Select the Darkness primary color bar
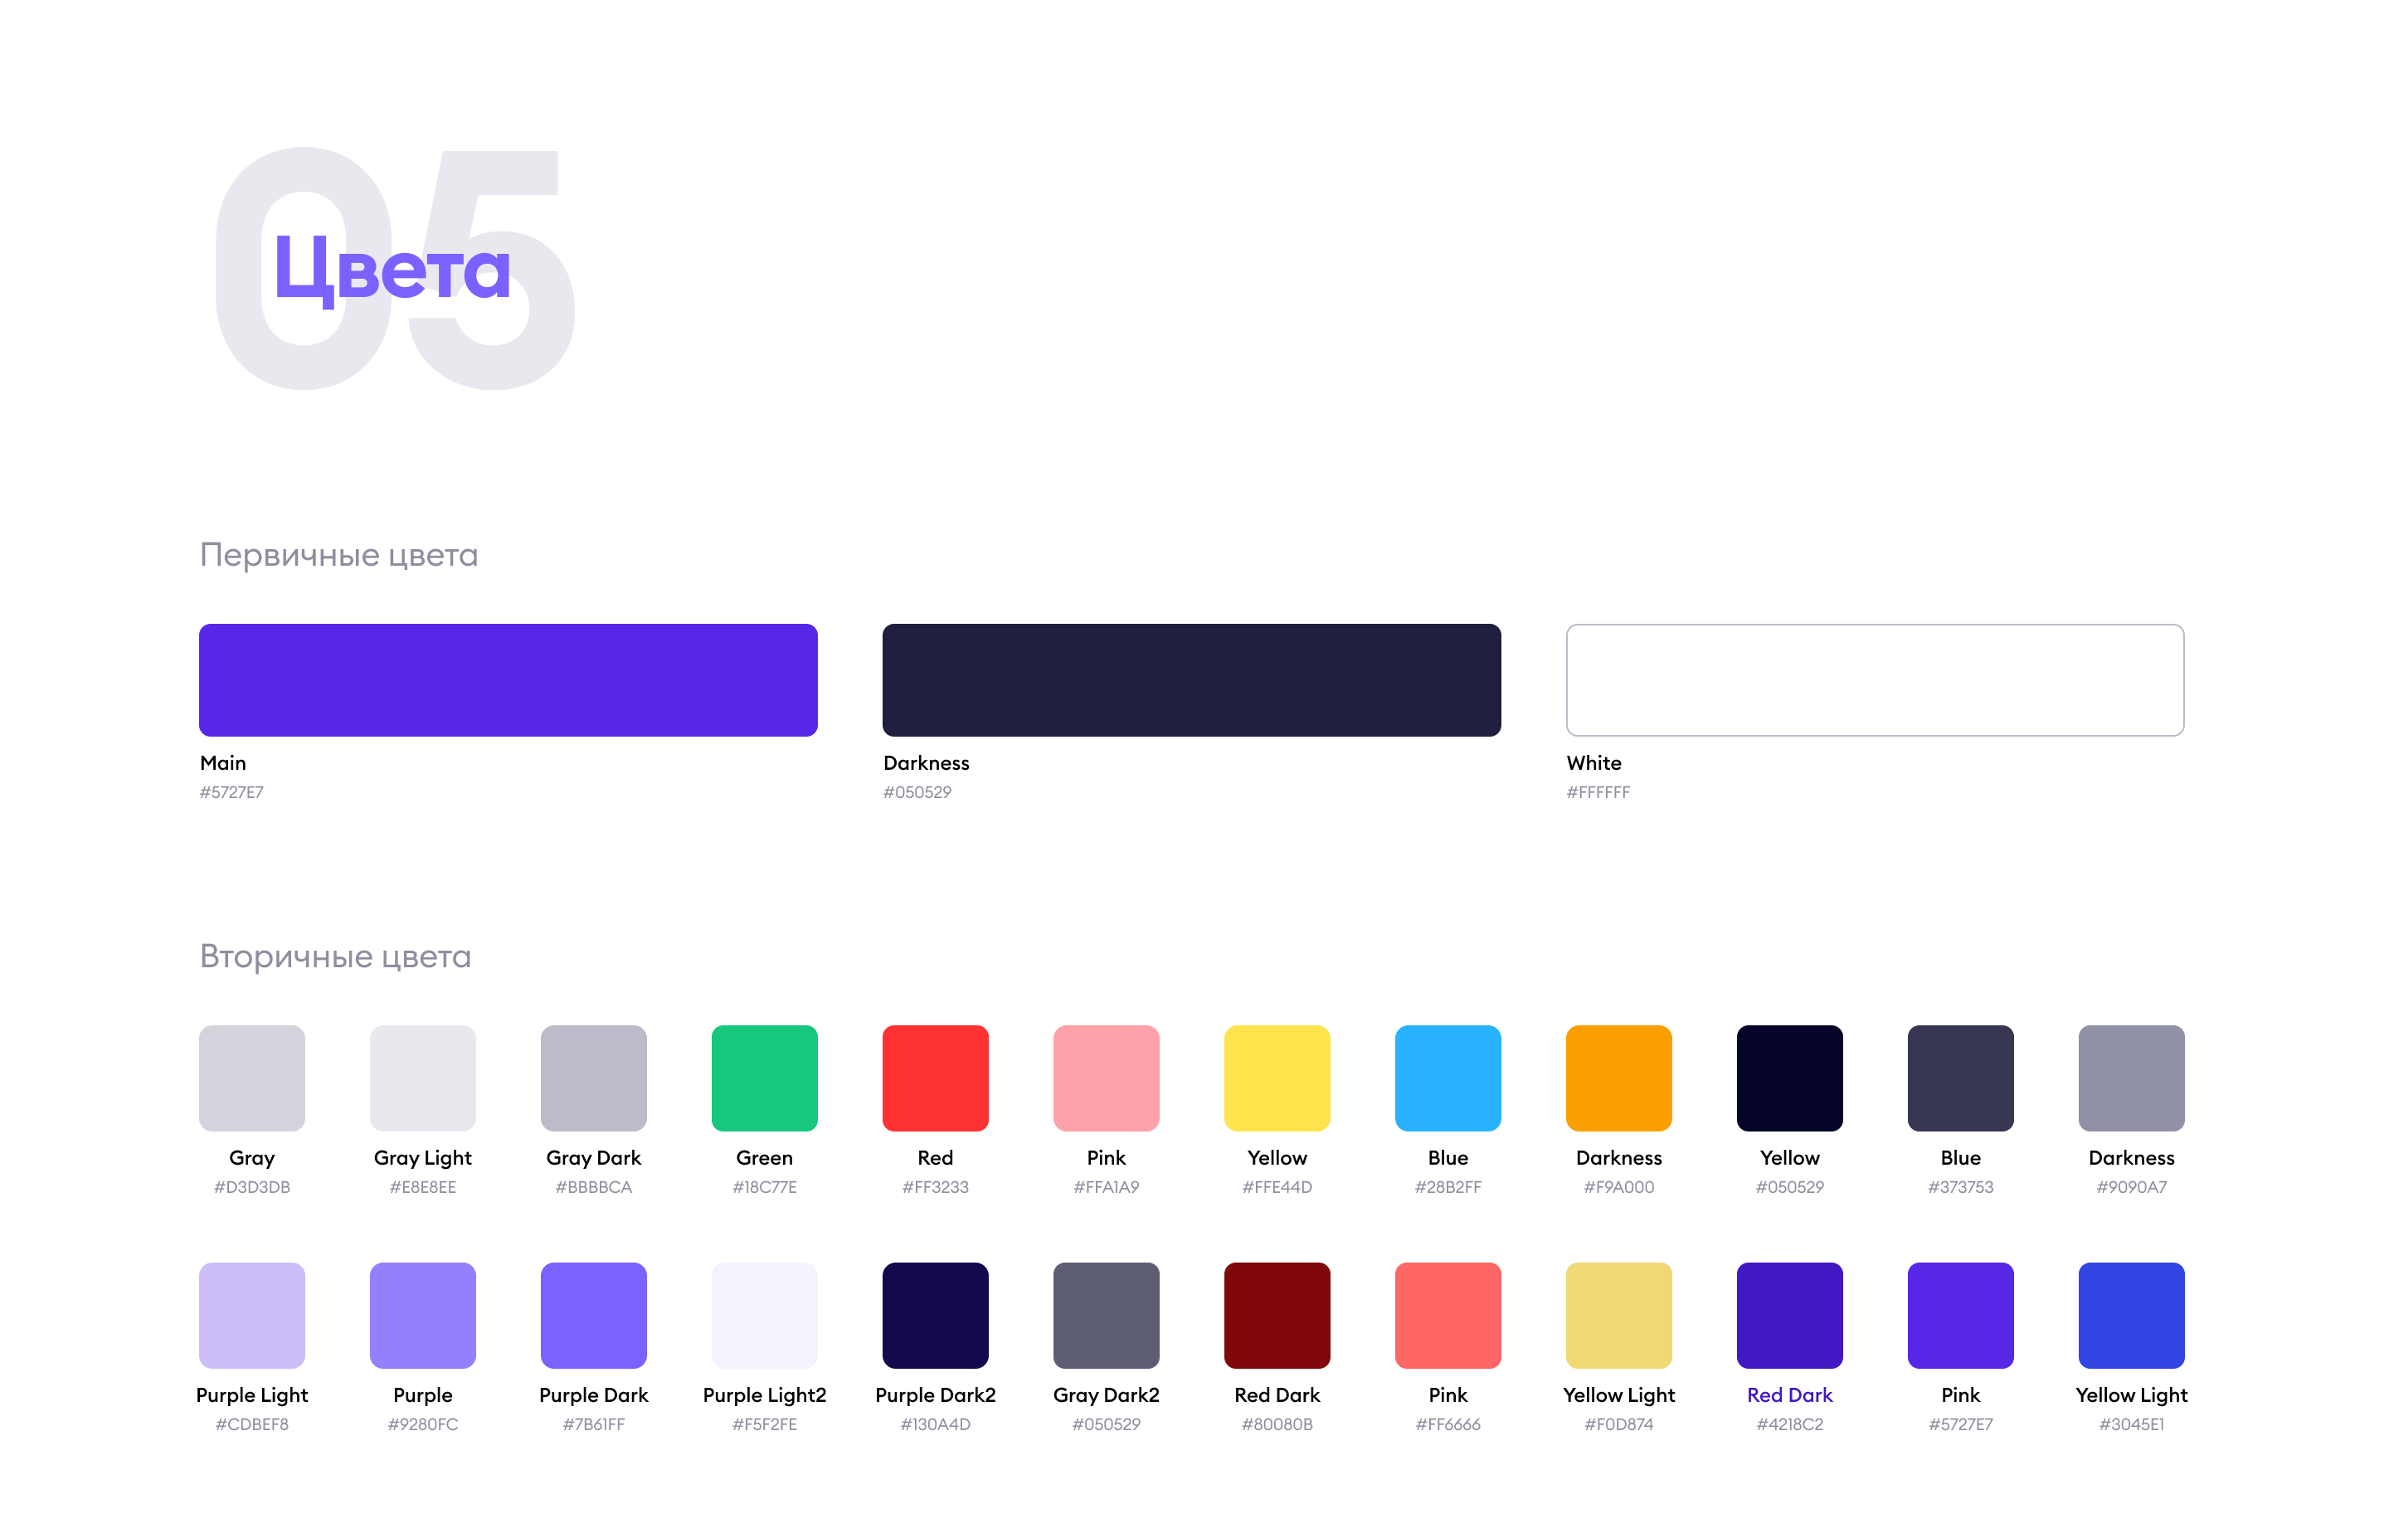 point(1190,680)
